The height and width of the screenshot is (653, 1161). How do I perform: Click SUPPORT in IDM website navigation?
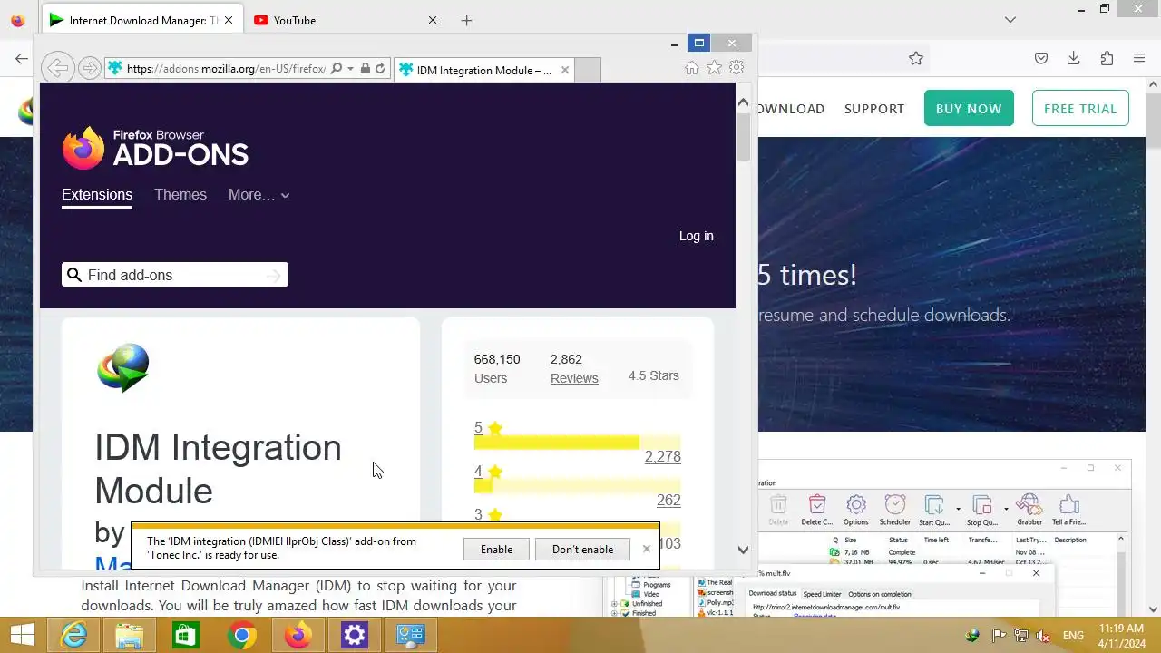click(x=874, y=109)
